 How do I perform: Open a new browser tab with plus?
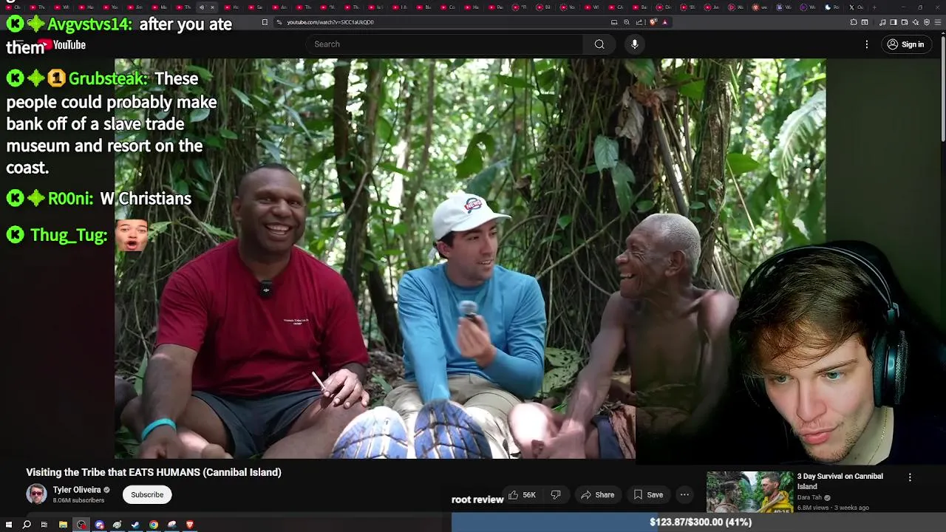pos(874,7)
